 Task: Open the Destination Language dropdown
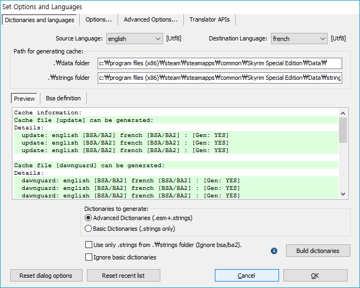click(x=299, y=38)
